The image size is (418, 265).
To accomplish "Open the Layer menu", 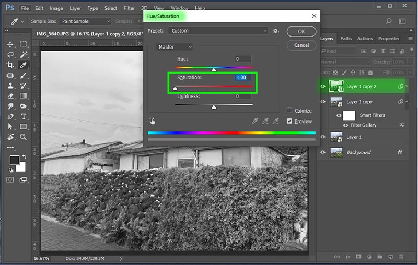I will point(75,8).
